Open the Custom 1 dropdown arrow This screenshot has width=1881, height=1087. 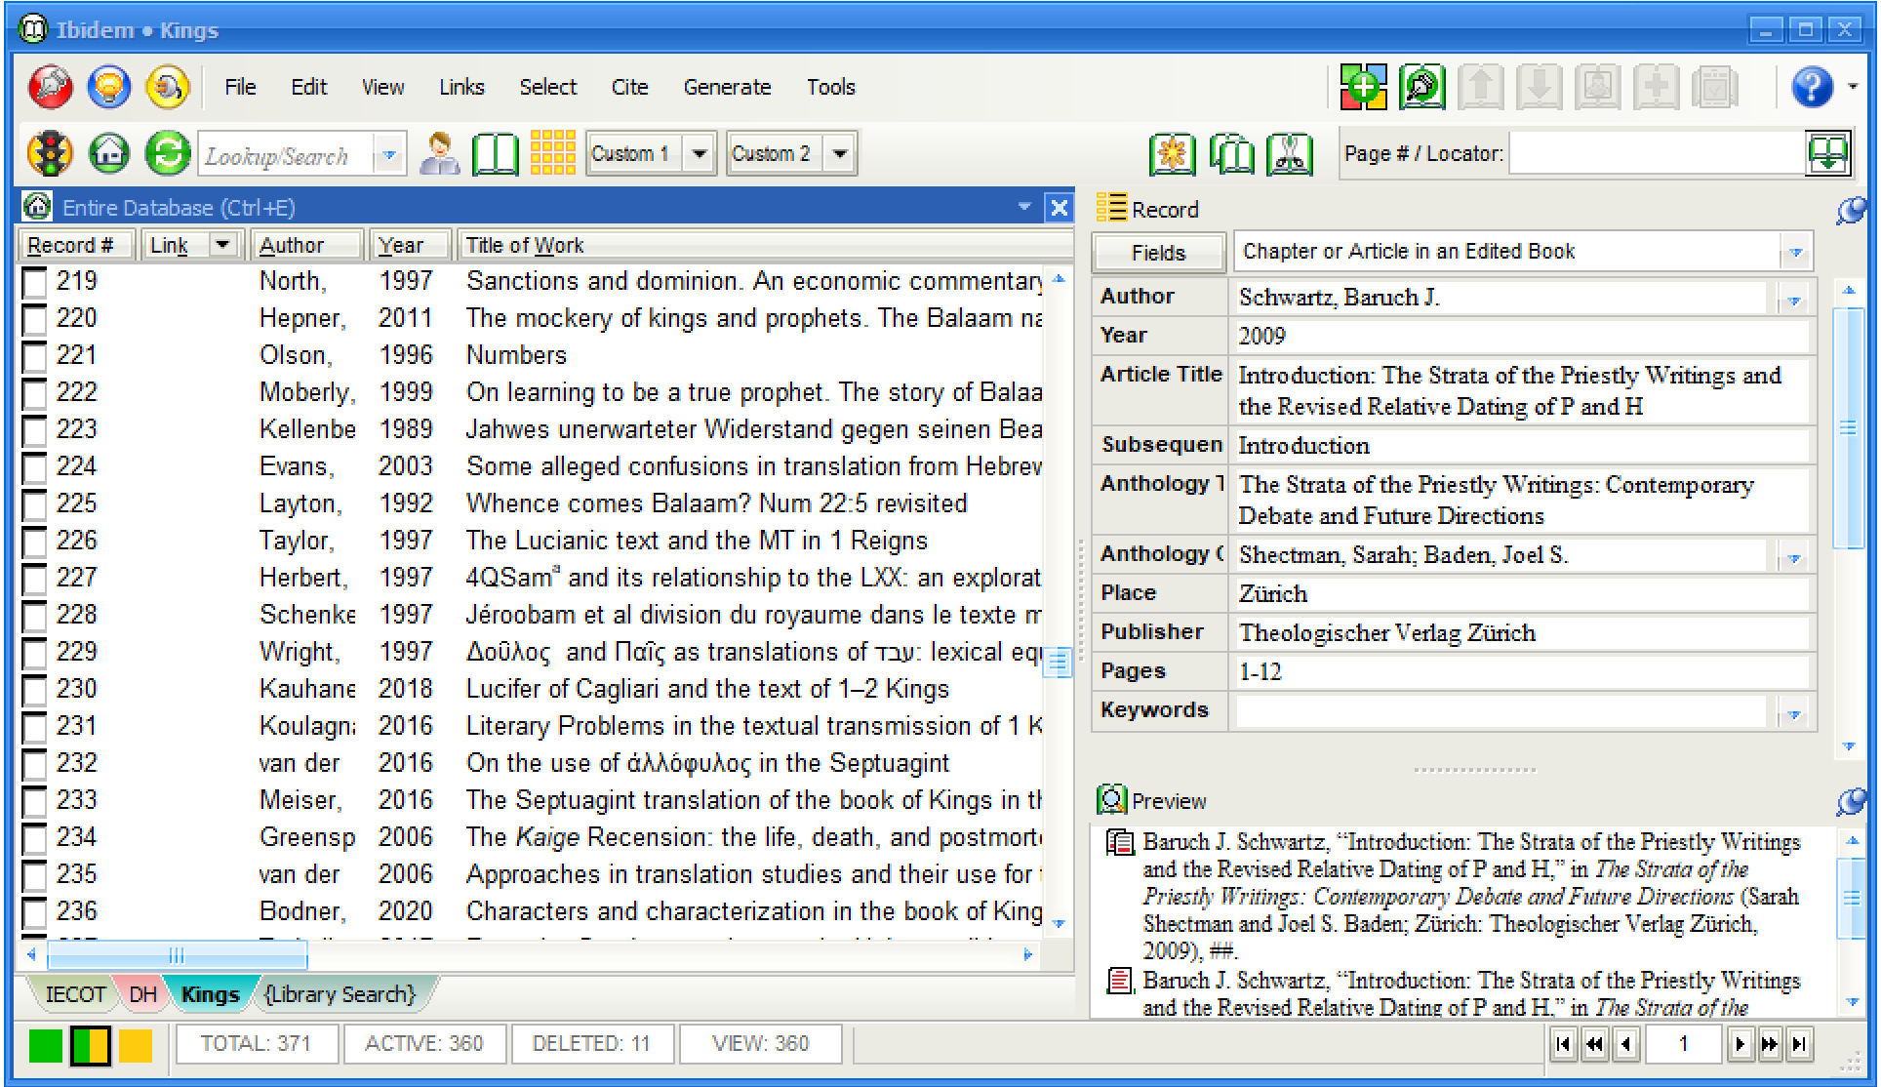pyautogui.click(x=699, y=154)
